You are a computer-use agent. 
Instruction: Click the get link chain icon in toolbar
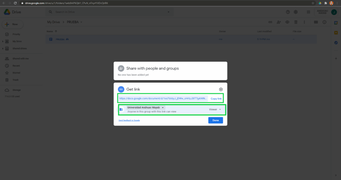pos(270,22)
